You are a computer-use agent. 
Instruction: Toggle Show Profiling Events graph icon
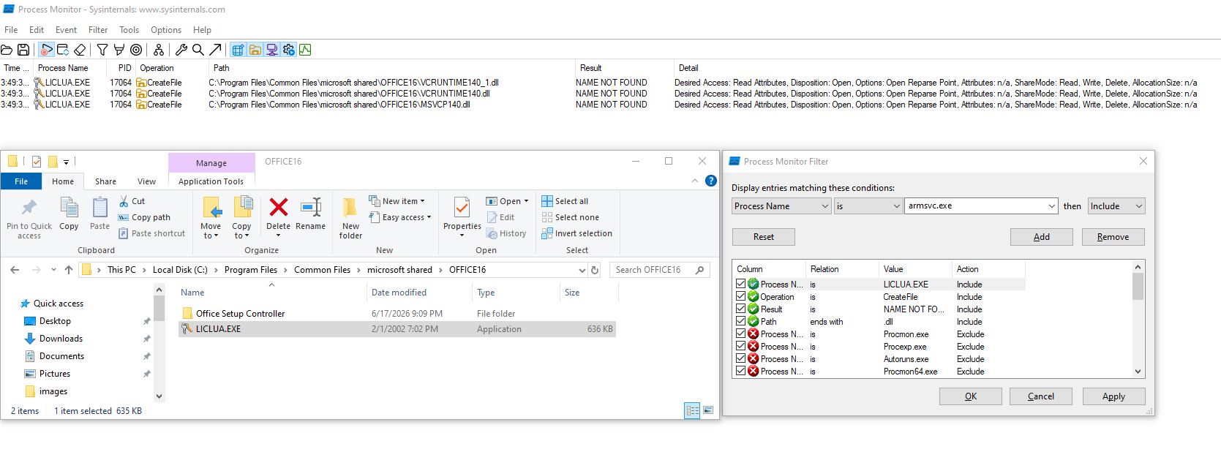tap(305, 50)
